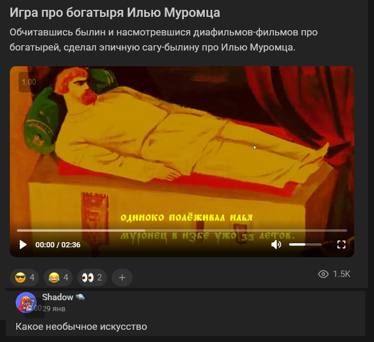Viewport: 374px width, 342px height.
Task: Adjust the video volume slider
Action: click(x=305, y=244)
